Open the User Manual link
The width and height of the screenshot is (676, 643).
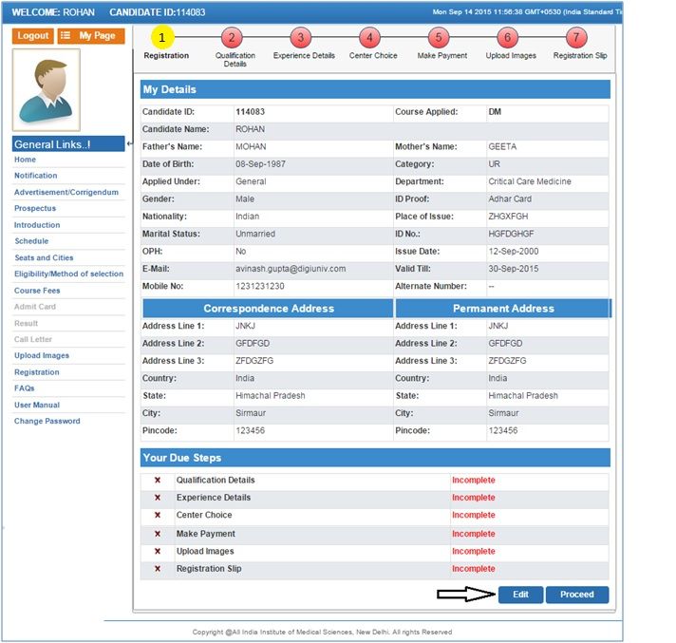[37, 405]
